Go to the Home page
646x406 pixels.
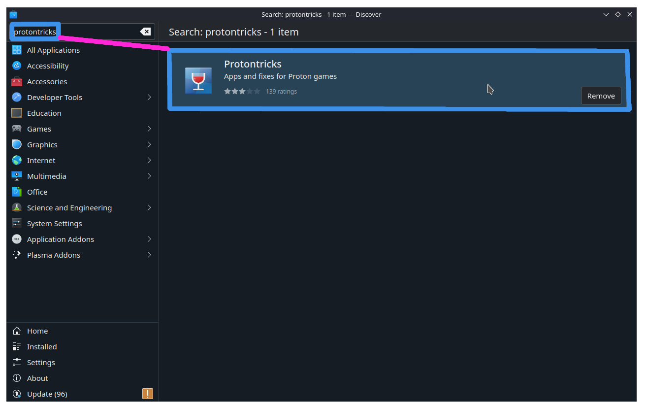[x=82, y=331]
